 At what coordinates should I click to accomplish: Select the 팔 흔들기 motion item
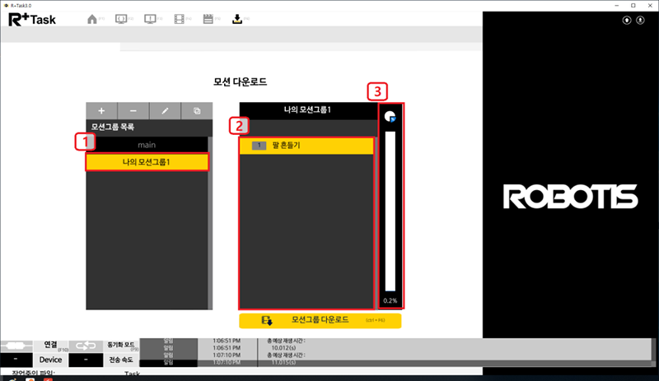306,146
